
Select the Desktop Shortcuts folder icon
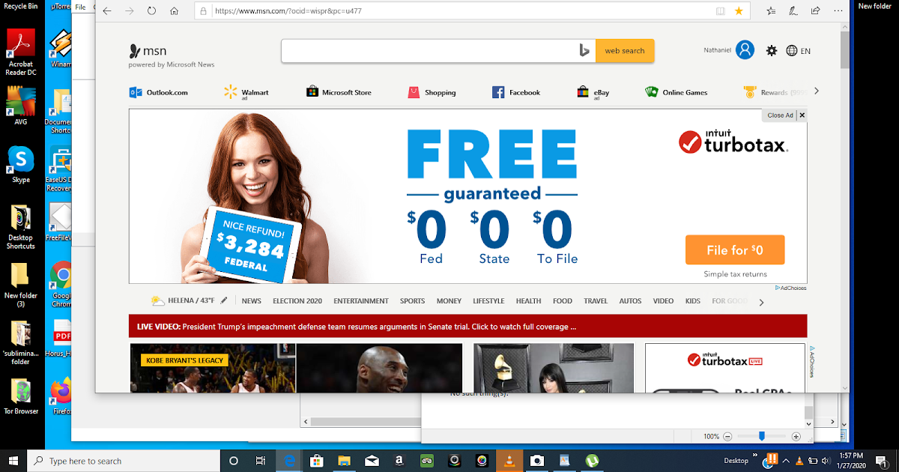click(21, 227)
